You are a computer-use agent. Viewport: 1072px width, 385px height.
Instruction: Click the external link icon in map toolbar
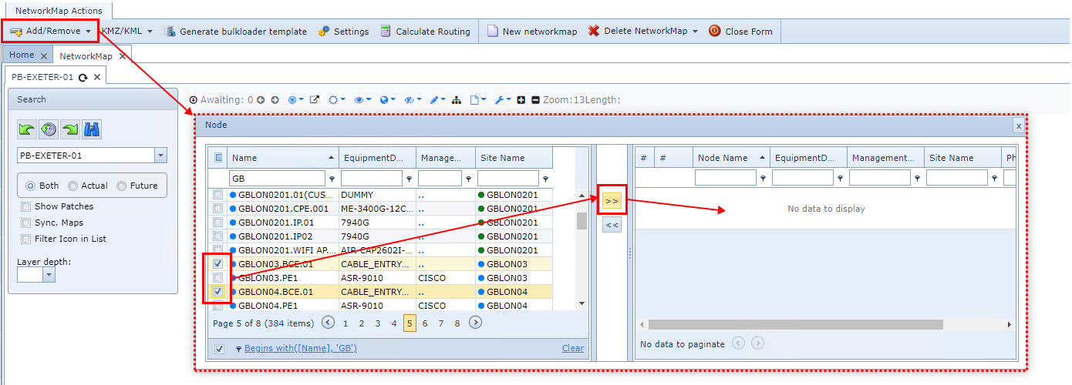click(315, 100)
